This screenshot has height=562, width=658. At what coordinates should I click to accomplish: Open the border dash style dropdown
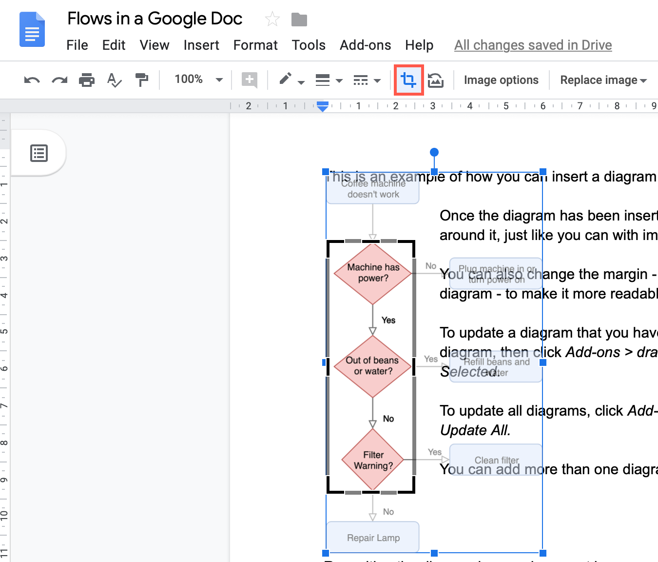coord(367,80)
